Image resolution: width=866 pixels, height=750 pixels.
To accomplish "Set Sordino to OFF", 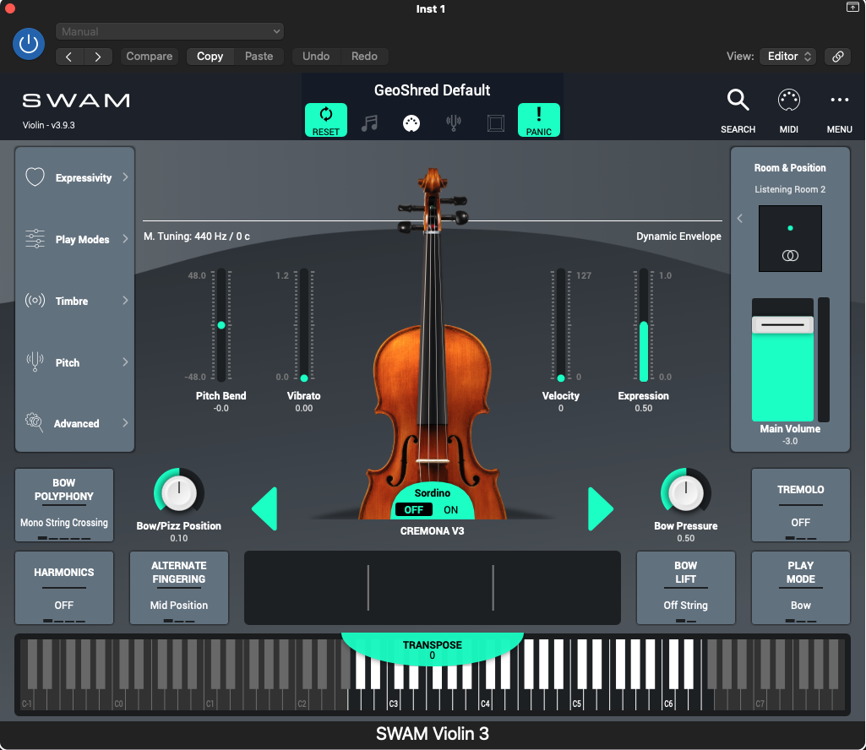I will tap(414, 510).
